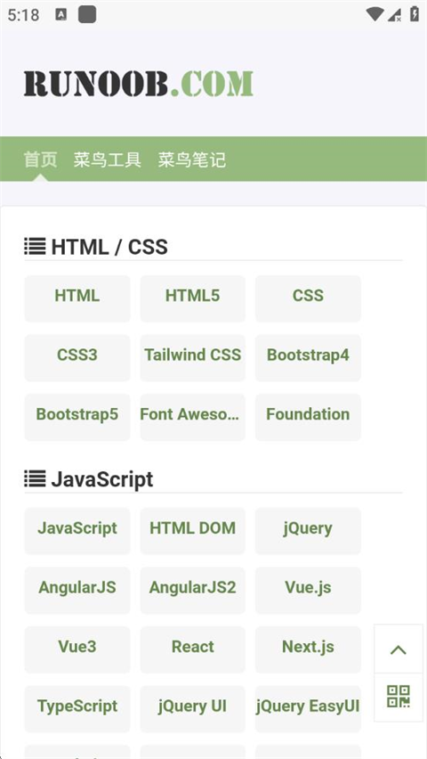Screen dimensions: 427x759
Task: Tap the scroll-to-top chevron icon
Action: coord(398,649)
